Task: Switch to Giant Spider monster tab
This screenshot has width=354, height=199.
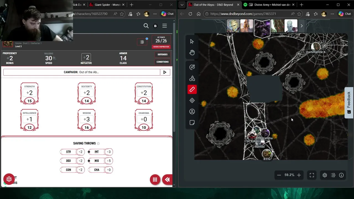Action: point(107,5)
